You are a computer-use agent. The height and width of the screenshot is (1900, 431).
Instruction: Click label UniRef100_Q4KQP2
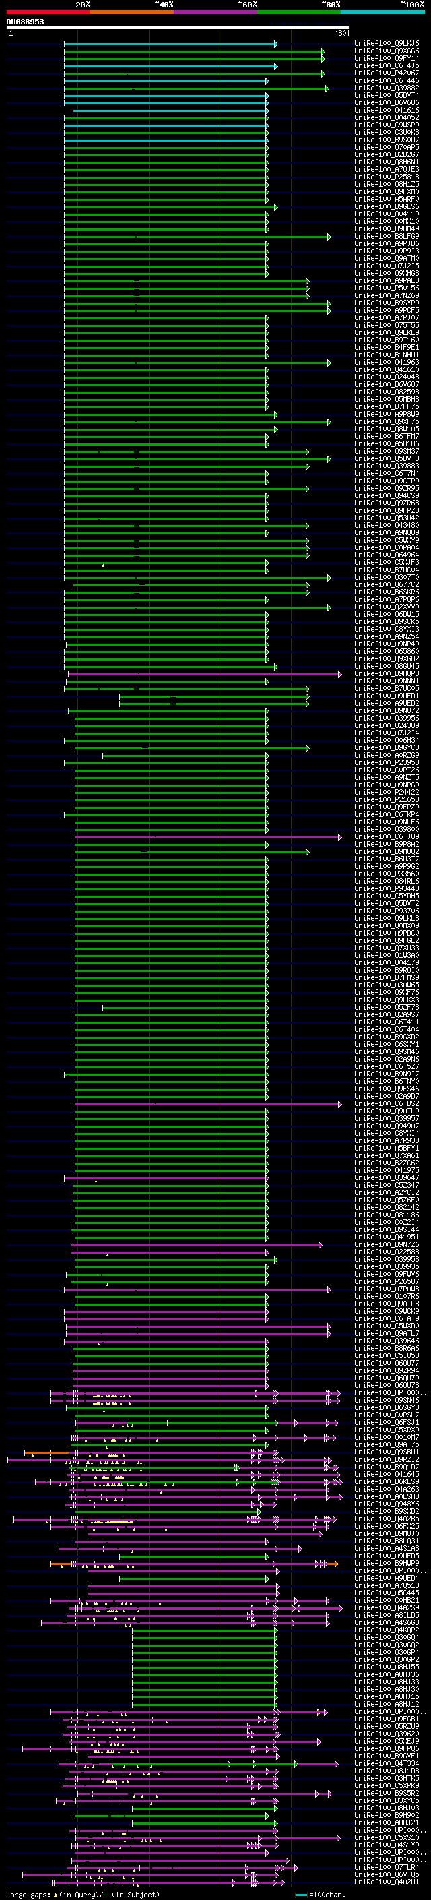(387, 1629)
